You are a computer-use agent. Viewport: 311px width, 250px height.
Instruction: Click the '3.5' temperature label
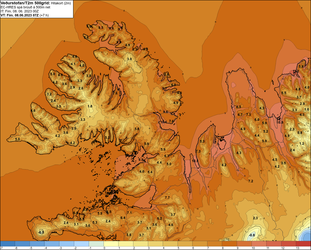(x=283, y=163)
